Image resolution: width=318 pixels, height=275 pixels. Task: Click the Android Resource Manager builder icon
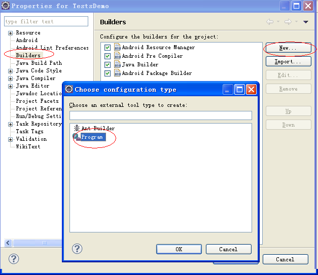118,47
